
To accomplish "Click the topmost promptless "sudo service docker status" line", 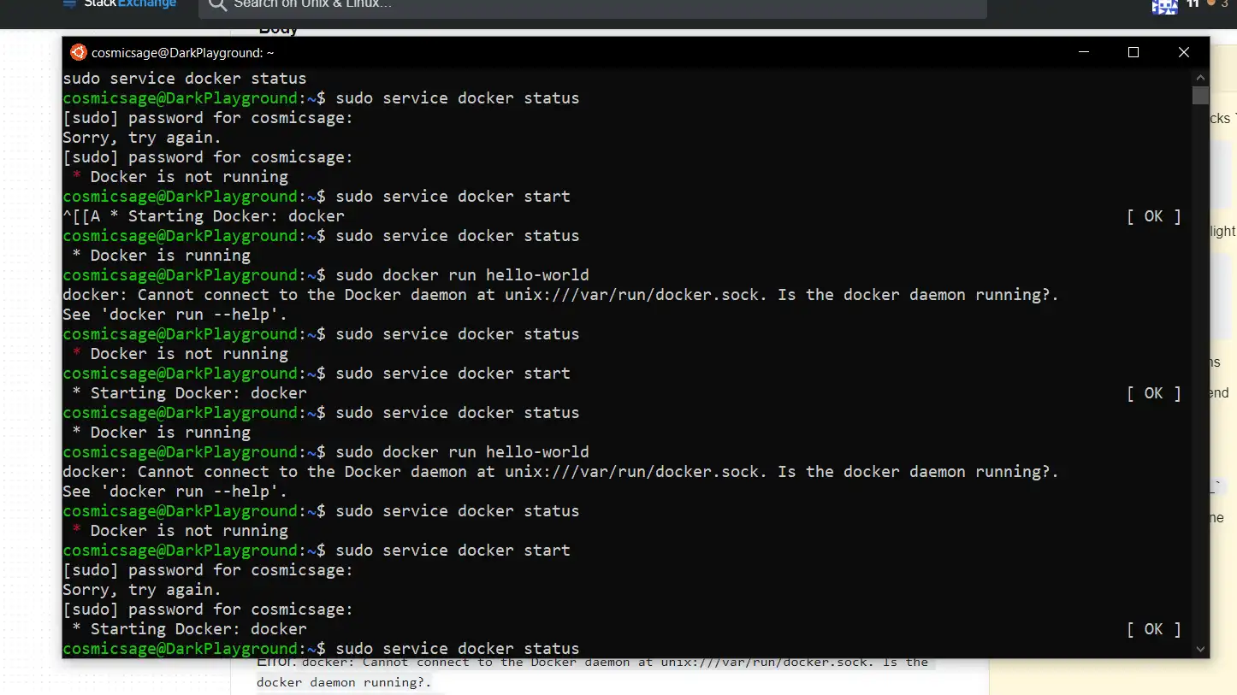I will point(185,79).
